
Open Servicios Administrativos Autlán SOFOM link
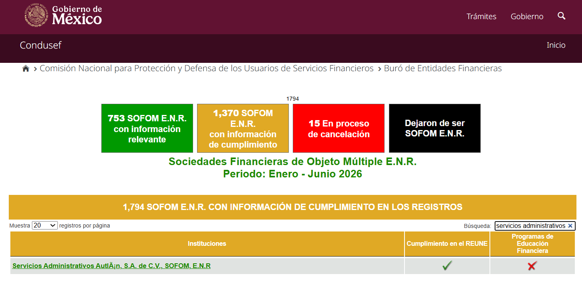[112, 266]
